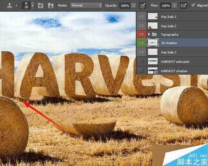Open the brush preset picker (size 20)
The width and height of the screenshot is (208, 166).
[x=32, y=6]
